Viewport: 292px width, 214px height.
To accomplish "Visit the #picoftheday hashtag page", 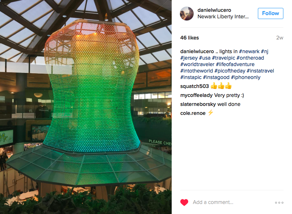I will click(230, 71).
